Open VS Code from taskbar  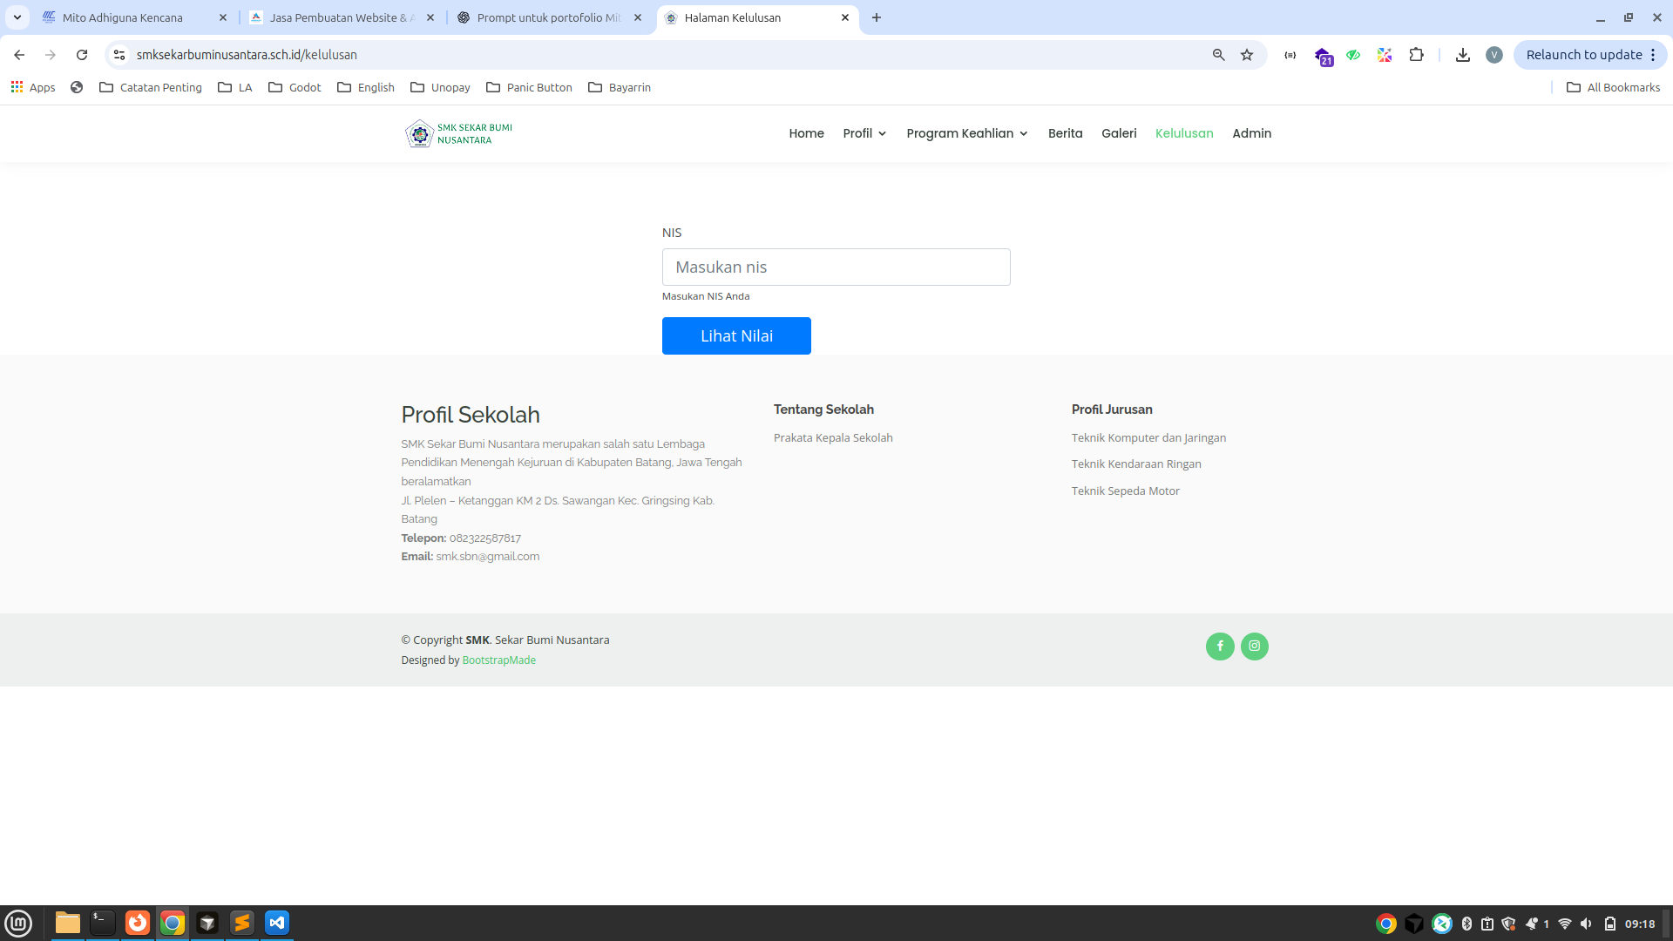pos(277,923)
